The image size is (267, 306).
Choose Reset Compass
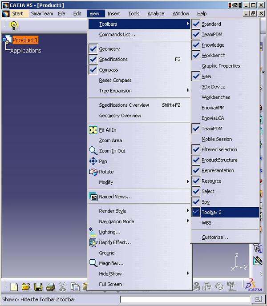(x=139, y=80)
